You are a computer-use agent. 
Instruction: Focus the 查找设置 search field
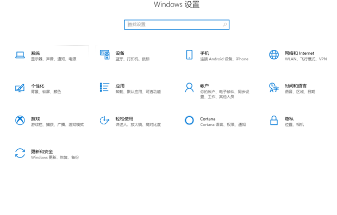pos(177,24)
